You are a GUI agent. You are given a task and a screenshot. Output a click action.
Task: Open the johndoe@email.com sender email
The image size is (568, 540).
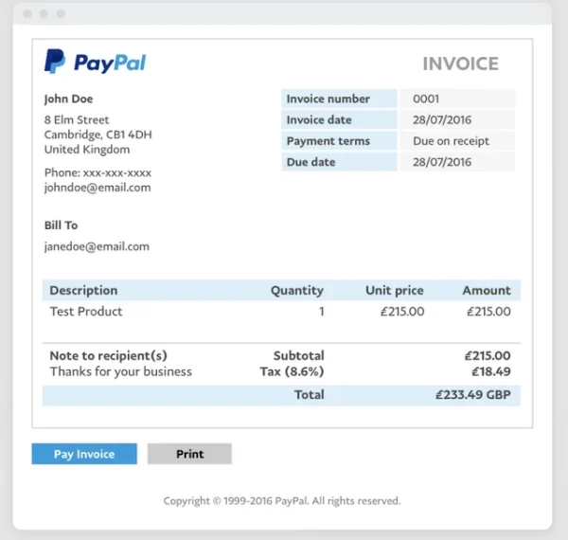point(98,188)
